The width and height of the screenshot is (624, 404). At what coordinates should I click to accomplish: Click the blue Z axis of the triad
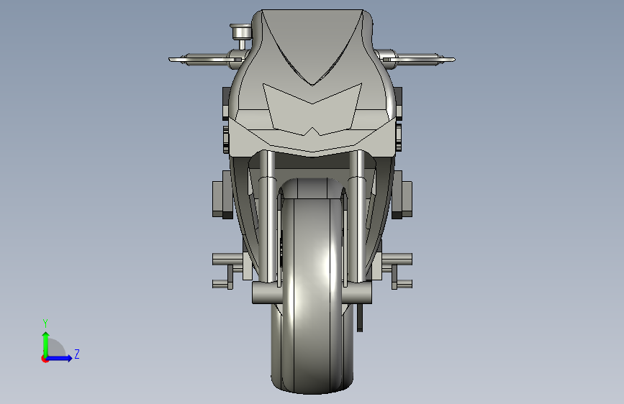pos(60,358)
